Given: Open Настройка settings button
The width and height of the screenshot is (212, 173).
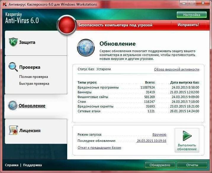Looking at the screenshot, I should pos(192,15).
